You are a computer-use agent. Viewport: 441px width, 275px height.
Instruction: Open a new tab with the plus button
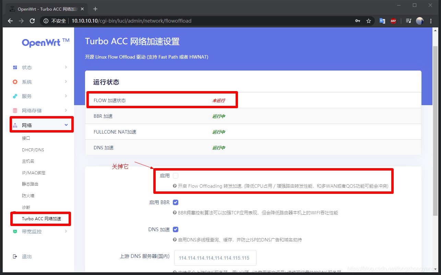(x=95, y=9)
